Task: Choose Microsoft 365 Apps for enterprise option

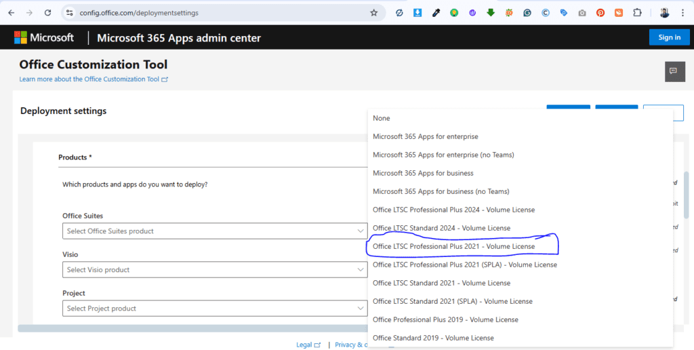Action: coord(425,136)
